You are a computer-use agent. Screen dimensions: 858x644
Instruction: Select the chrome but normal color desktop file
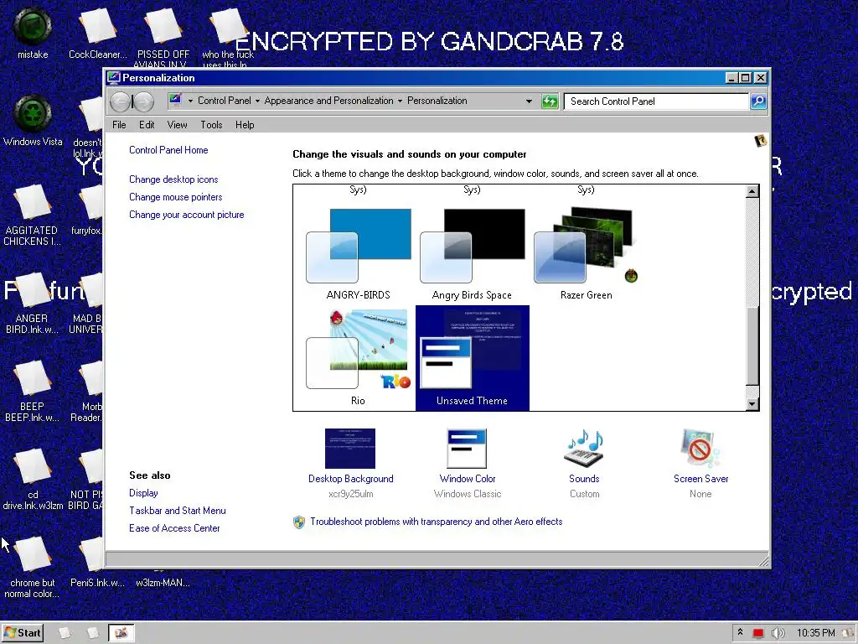(x=33, y=568)
